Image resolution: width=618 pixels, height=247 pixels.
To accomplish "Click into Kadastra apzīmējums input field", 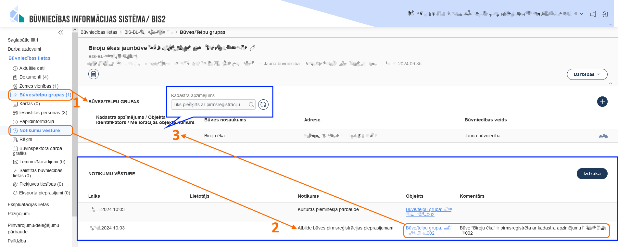I will click(209, 105).
